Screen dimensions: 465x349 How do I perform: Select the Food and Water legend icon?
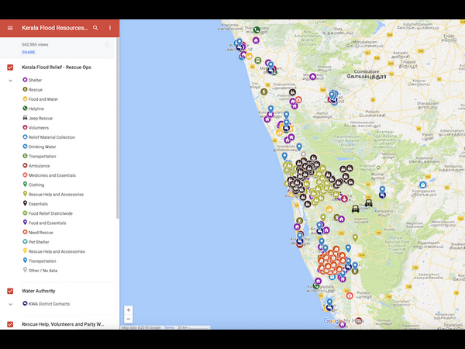(x=25, y=98)
